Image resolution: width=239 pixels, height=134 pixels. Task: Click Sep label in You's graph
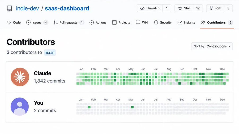click(x=182, y=100)
